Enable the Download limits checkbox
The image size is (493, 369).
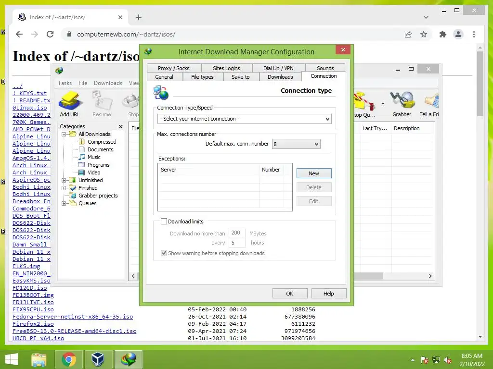pos(164,221)
